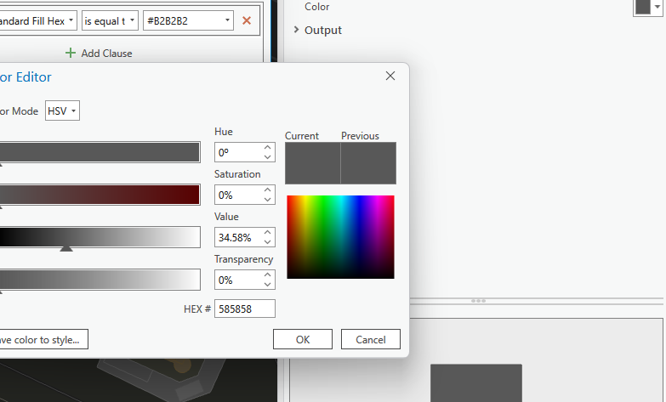Image resolution: width=666 pixels, height=402 pixels.
Task: Increase Transparency with the up arrow
Action: 267,275
